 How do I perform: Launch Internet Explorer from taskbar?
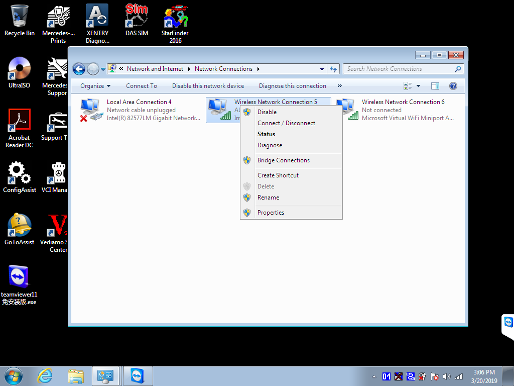45,376
